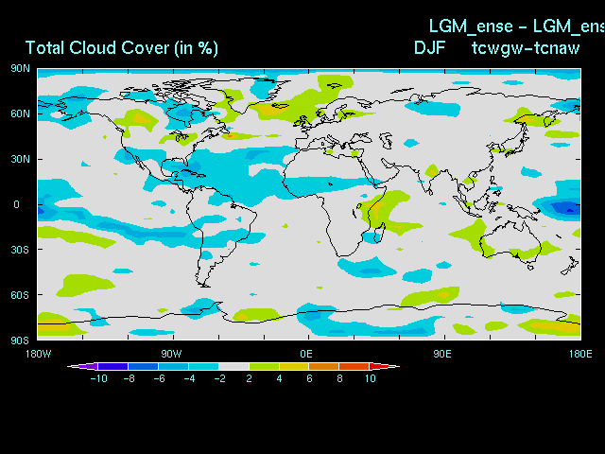The height and width of the screenshot is (454, 605).
Task: Click the yellow patch near Iceland
Action: tap(269, 111)
